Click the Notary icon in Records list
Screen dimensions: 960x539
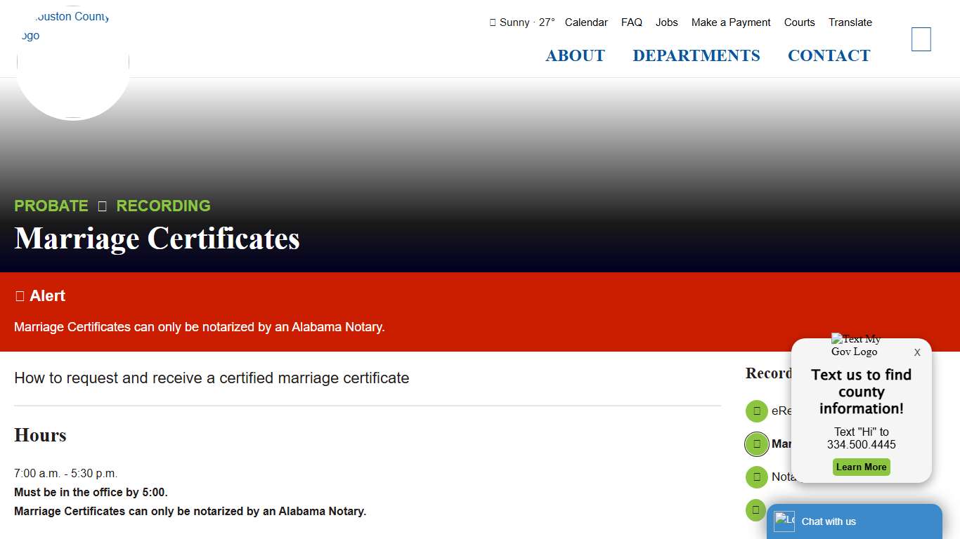click(756, 477)
